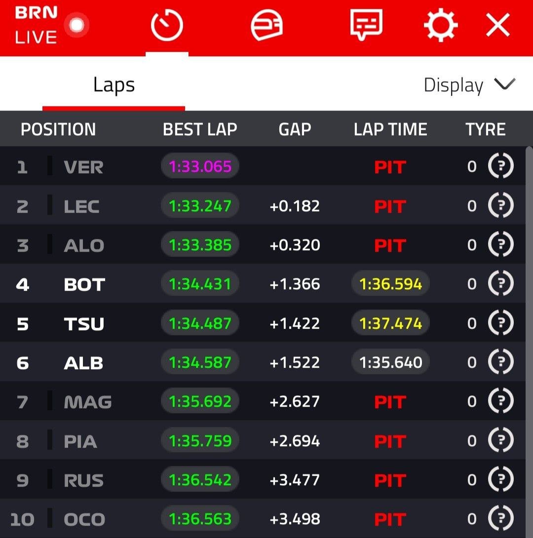Viewport: 533px width, 538px height.
Task: Click VER's purple best lap 1:33.065
Action: 200,166
